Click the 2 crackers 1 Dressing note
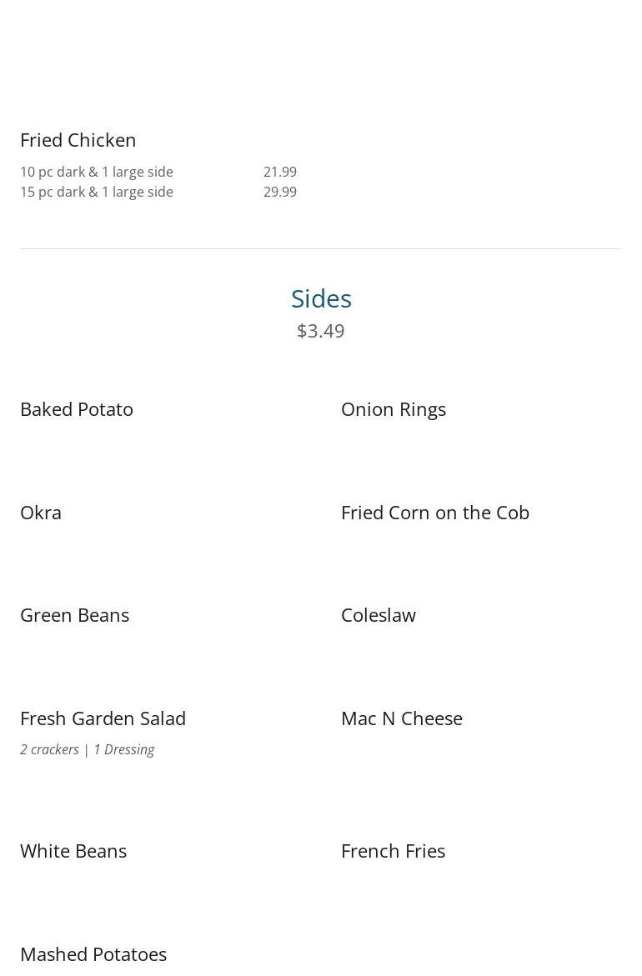 coord(88,749)
